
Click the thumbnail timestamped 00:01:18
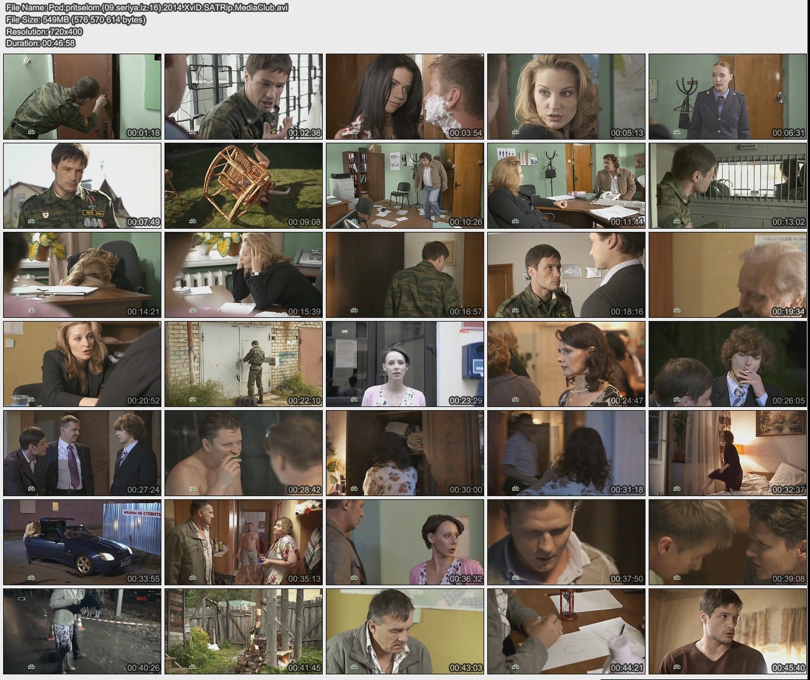82,97
